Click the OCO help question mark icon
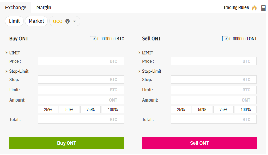The height and width of the screenshot is (155, 268). tap(67, 21)
